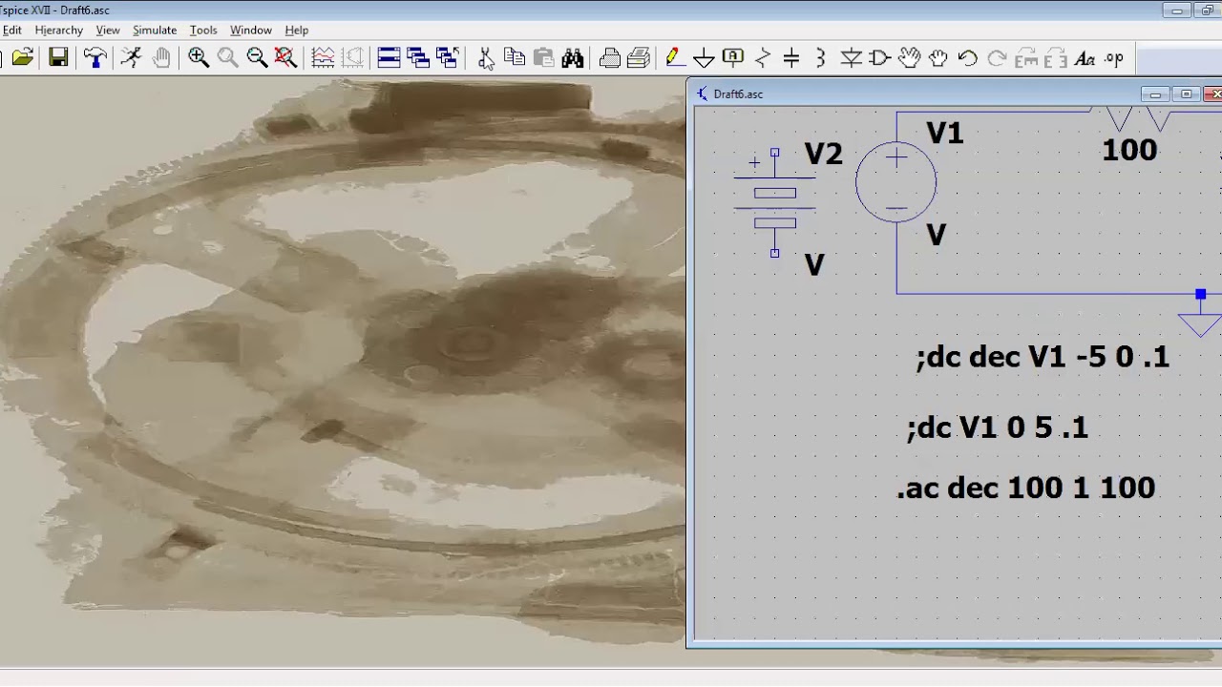Click the Print Setup icon
The width and height of the screenshot is (1222, 687).
[x=609, y=58]
